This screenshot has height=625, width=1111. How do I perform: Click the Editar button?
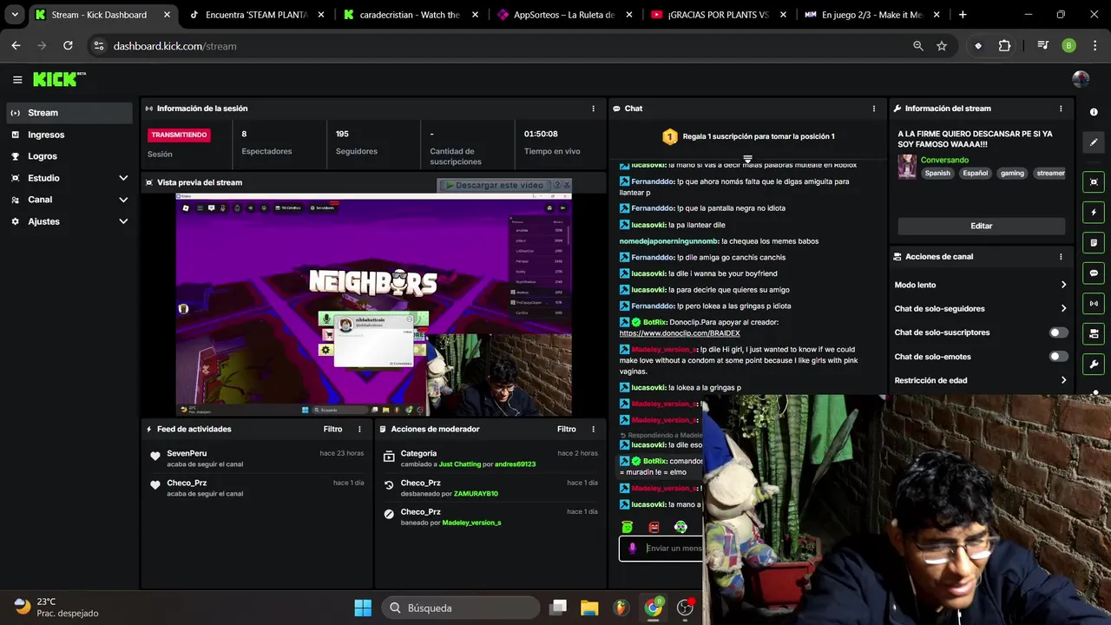[981, 226]
